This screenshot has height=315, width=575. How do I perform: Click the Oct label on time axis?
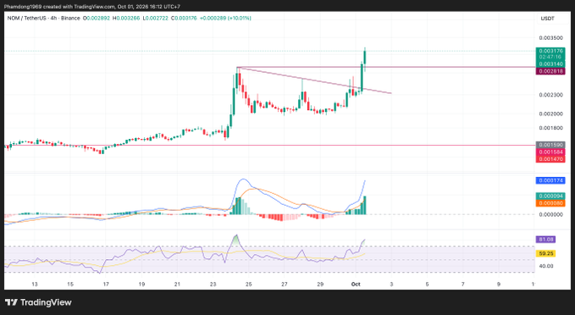pos(356,285)
